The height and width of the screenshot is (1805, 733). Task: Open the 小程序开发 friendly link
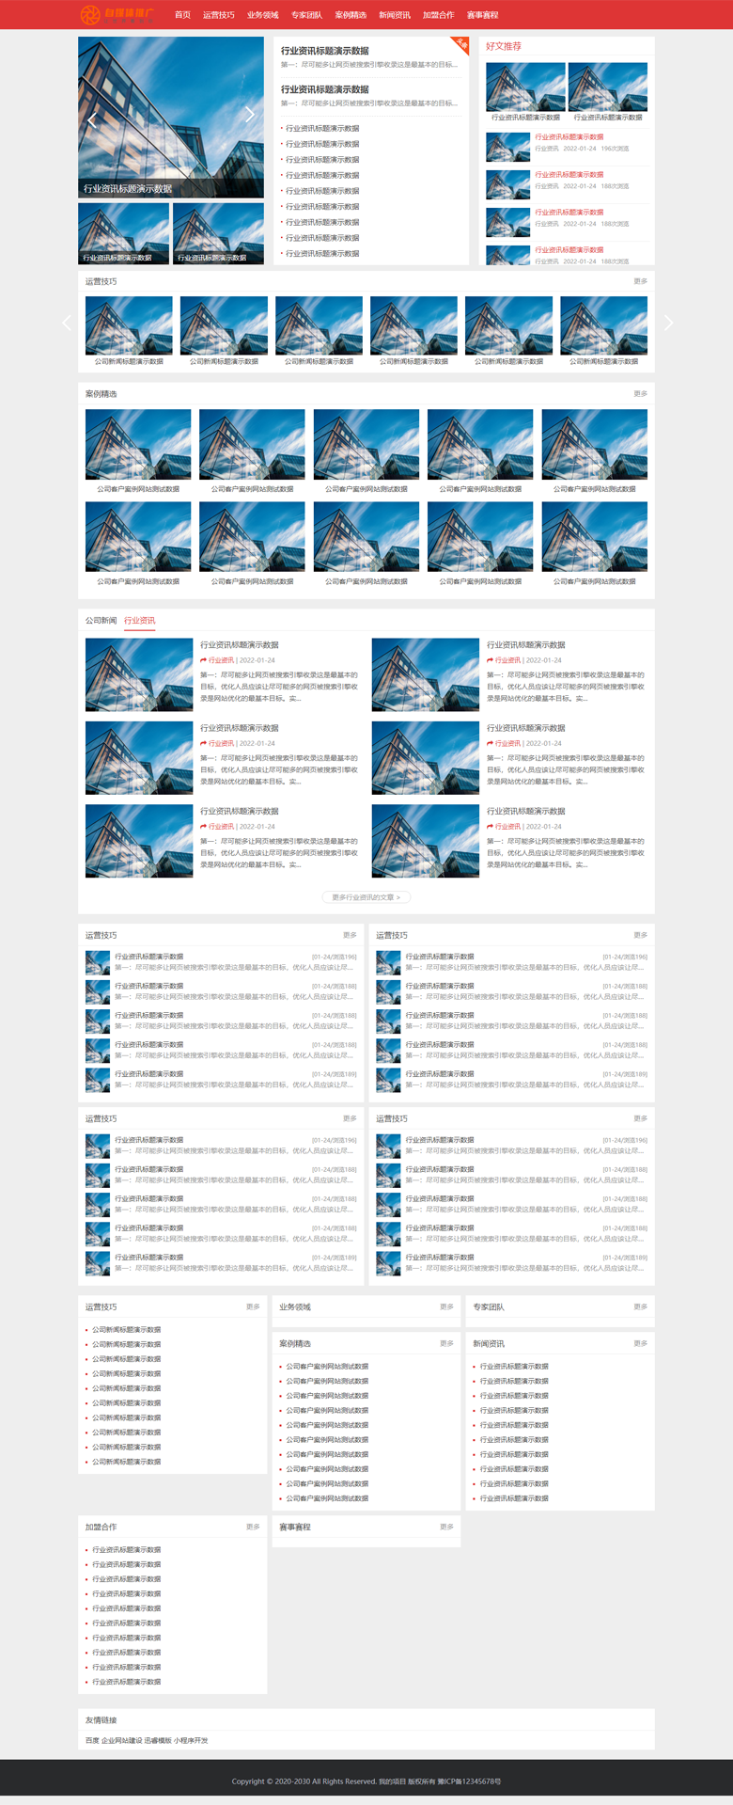click(x=191, y=1740)
